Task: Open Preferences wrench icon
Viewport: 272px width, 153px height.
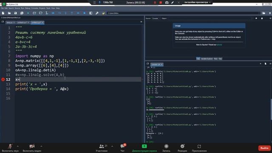Action: click(97, 13)
